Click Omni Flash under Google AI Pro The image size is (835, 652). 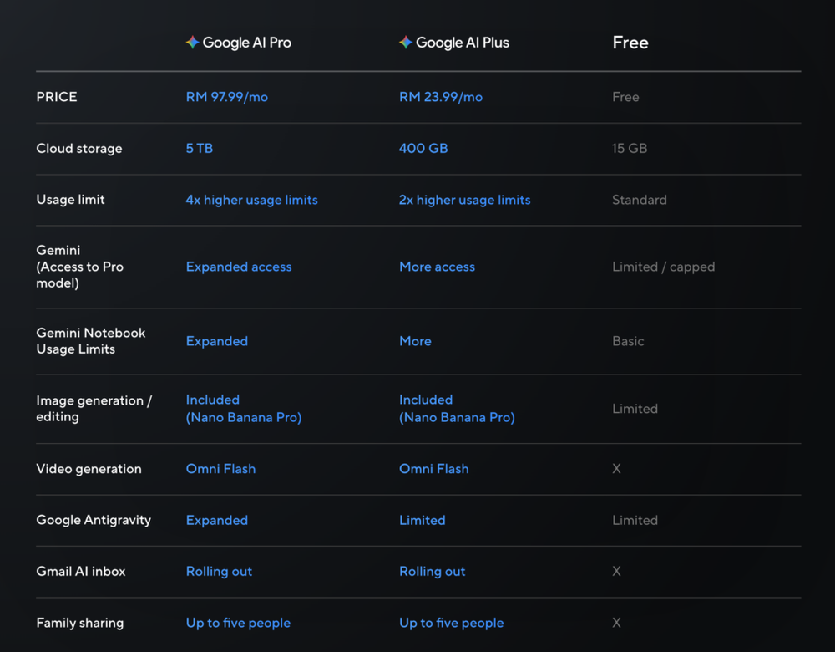(220, 469)
